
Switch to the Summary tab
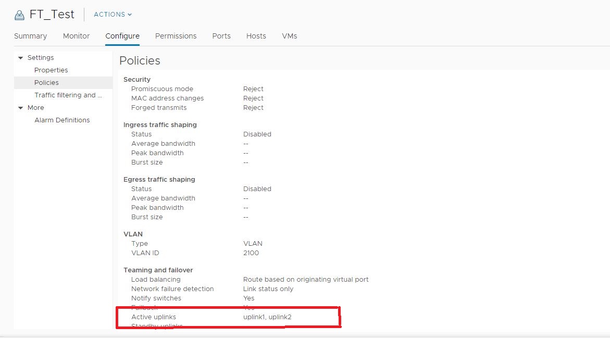click(x=30, y=36)
